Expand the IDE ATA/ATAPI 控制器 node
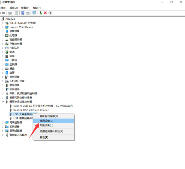 3,23
